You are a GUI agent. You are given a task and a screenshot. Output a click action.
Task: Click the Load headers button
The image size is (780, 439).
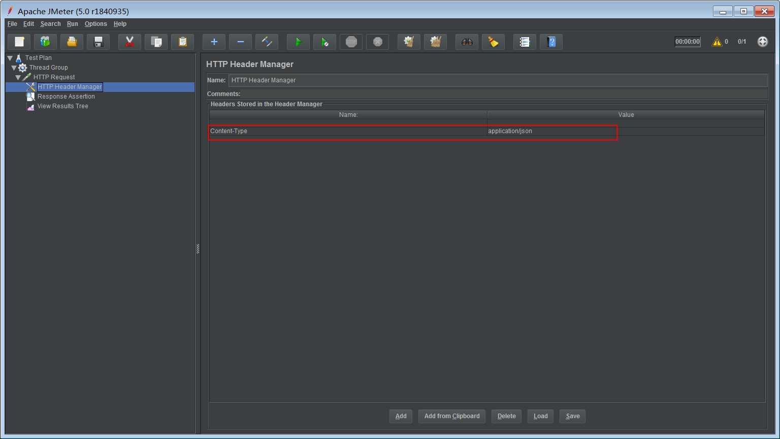[540, 416]
